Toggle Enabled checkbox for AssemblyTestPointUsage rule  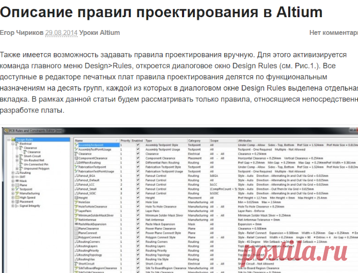point(138,149)
